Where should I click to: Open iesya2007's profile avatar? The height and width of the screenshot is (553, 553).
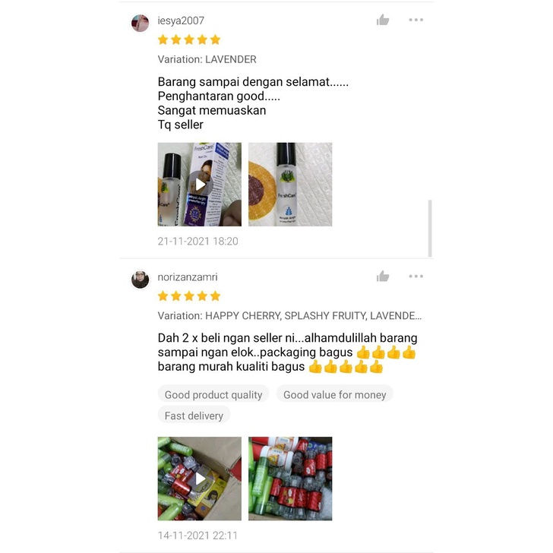pos(140,23)
